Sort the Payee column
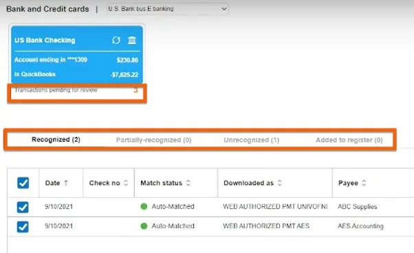 (x=364, y=183)
